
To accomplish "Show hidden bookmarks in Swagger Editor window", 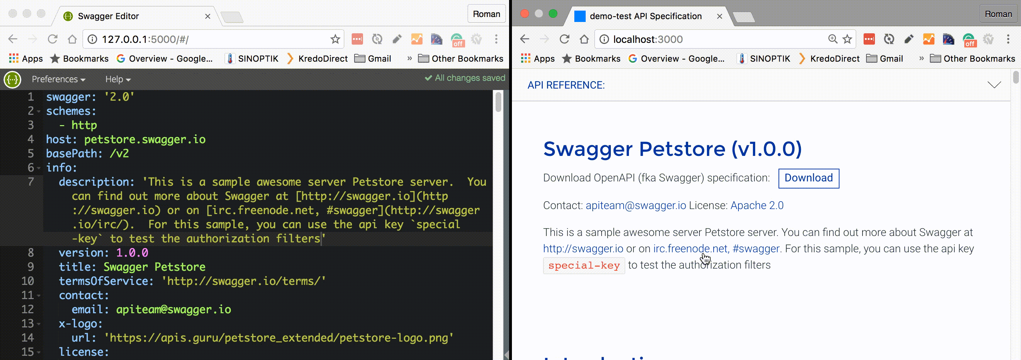I will click(x=410, y=58).
